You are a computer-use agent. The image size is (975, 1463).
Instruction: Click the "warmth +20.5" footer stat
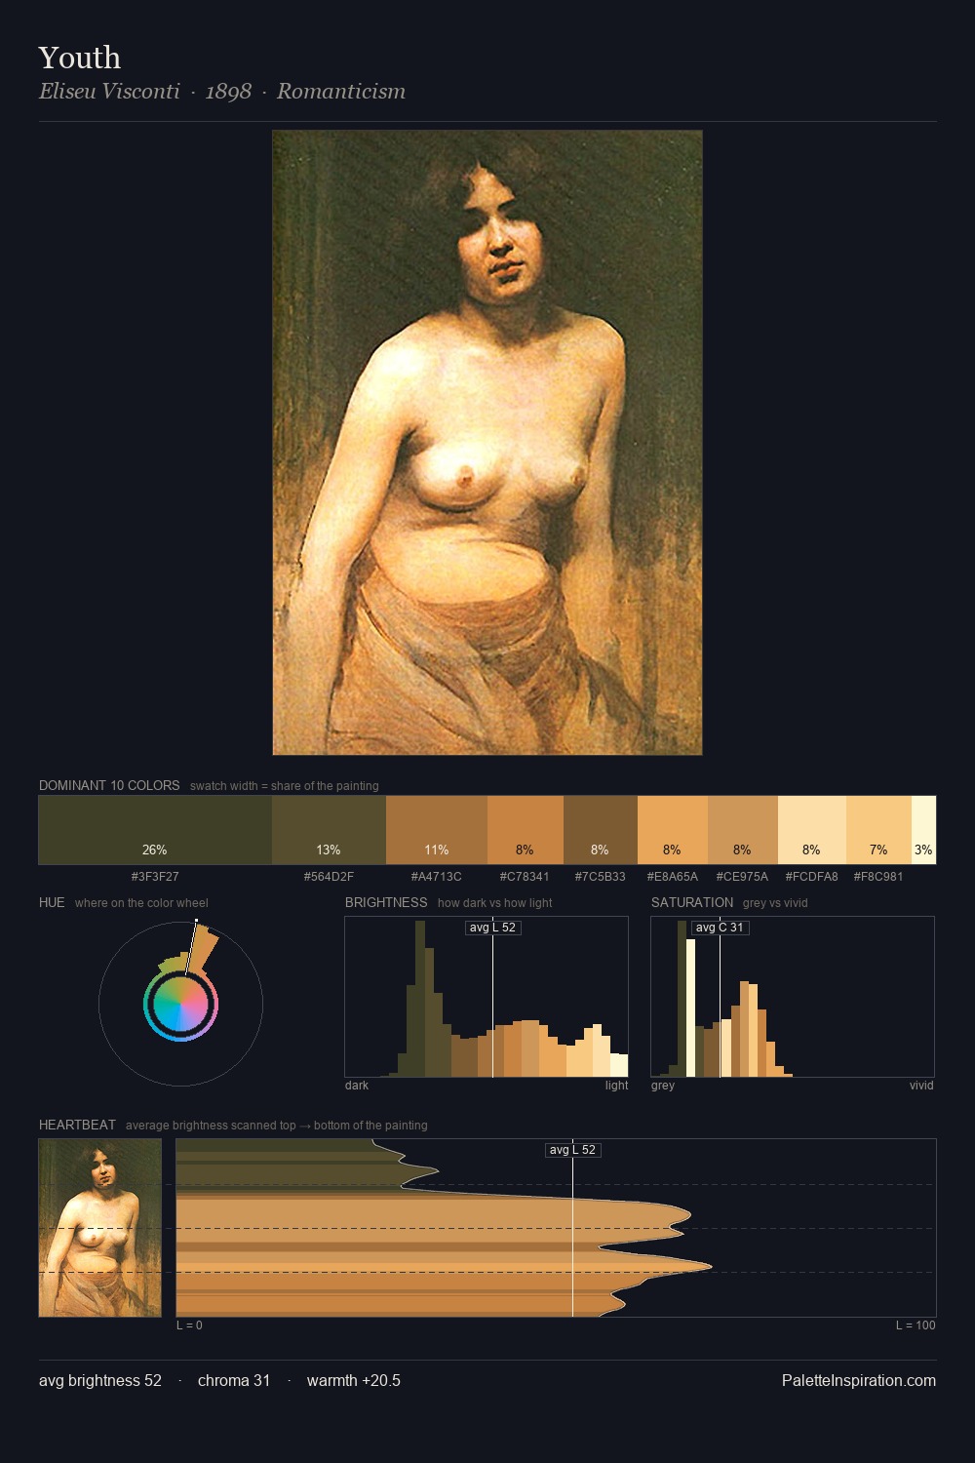pos(354,1380)
